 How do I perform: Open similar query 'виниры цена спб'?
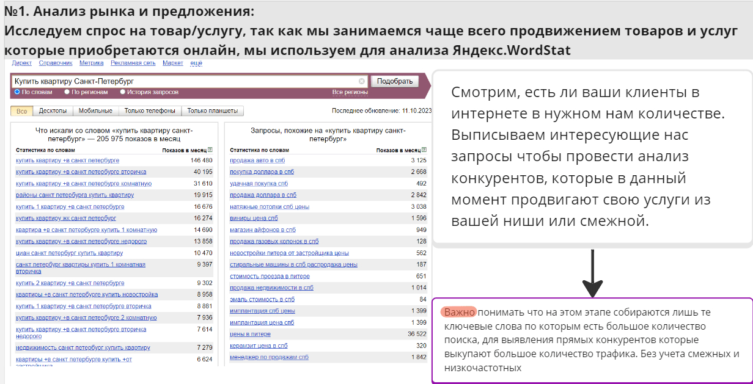(254, 218)
